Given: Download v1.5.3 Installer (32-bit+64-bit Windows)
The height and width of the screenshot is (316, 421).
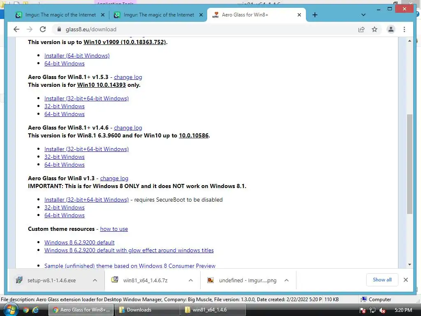Looking at the screenshot, I should (x=86, y=98).
